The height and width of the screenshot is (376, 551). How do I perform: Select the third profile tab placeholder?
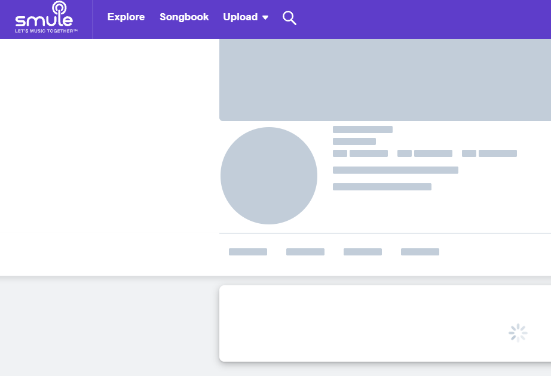363,252
